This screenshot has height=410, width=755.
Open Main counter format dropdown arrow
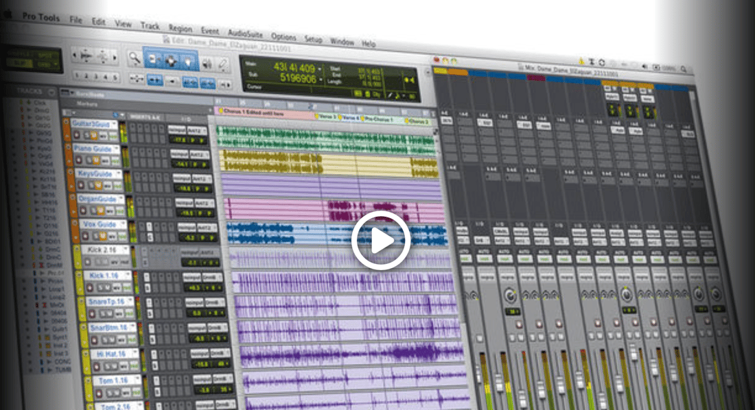tap(320, 69)
